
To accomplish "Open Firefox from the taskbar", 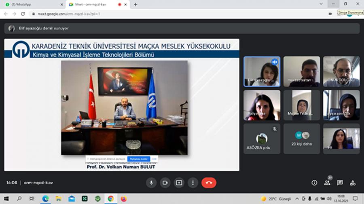I will click(x=124, y=199).
